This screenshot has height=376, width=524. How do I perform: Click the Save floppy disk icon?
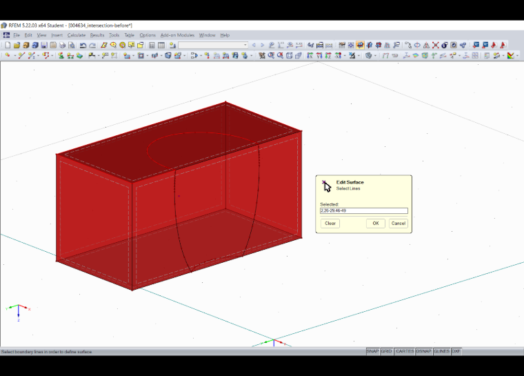point(44,45)
